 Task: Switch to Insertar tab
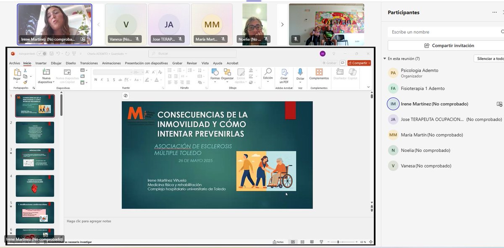[41, 63]
